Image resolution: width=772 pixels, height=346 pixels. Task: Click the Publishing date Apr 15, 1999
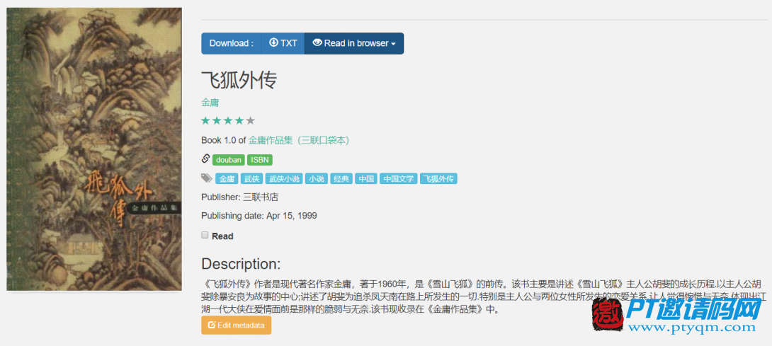(259, 216)
